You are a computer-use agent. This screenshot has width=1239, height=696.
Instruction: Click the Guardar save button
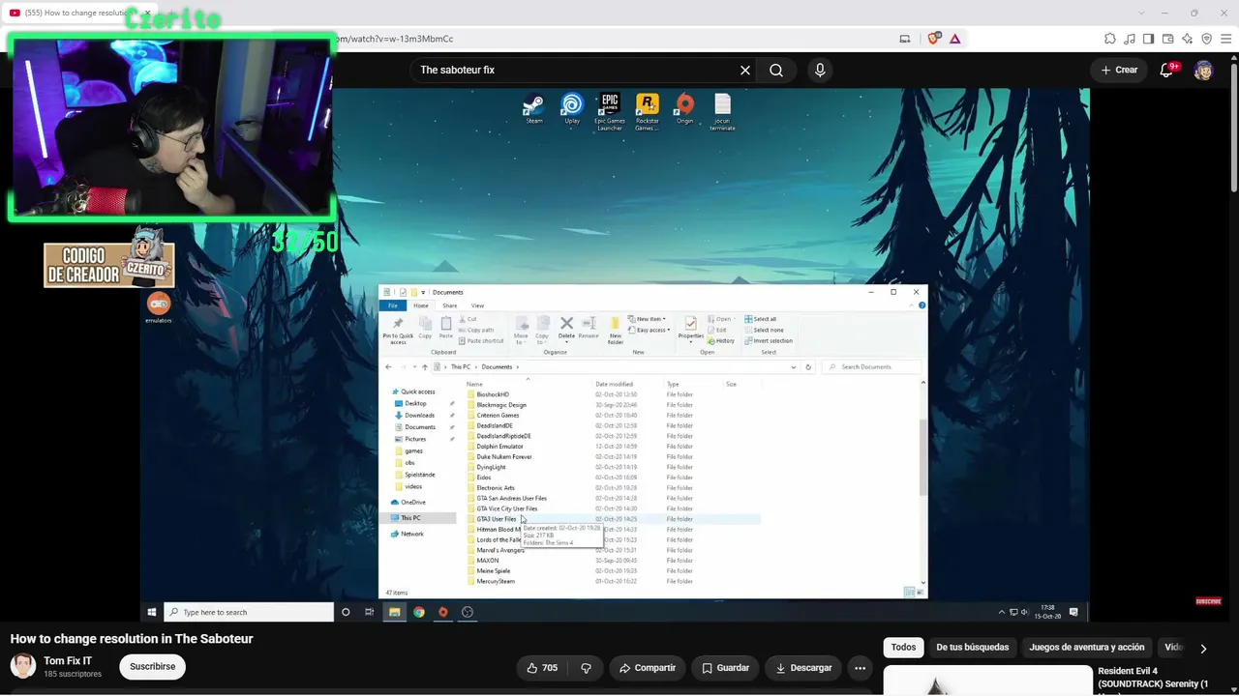click(725, 668)
